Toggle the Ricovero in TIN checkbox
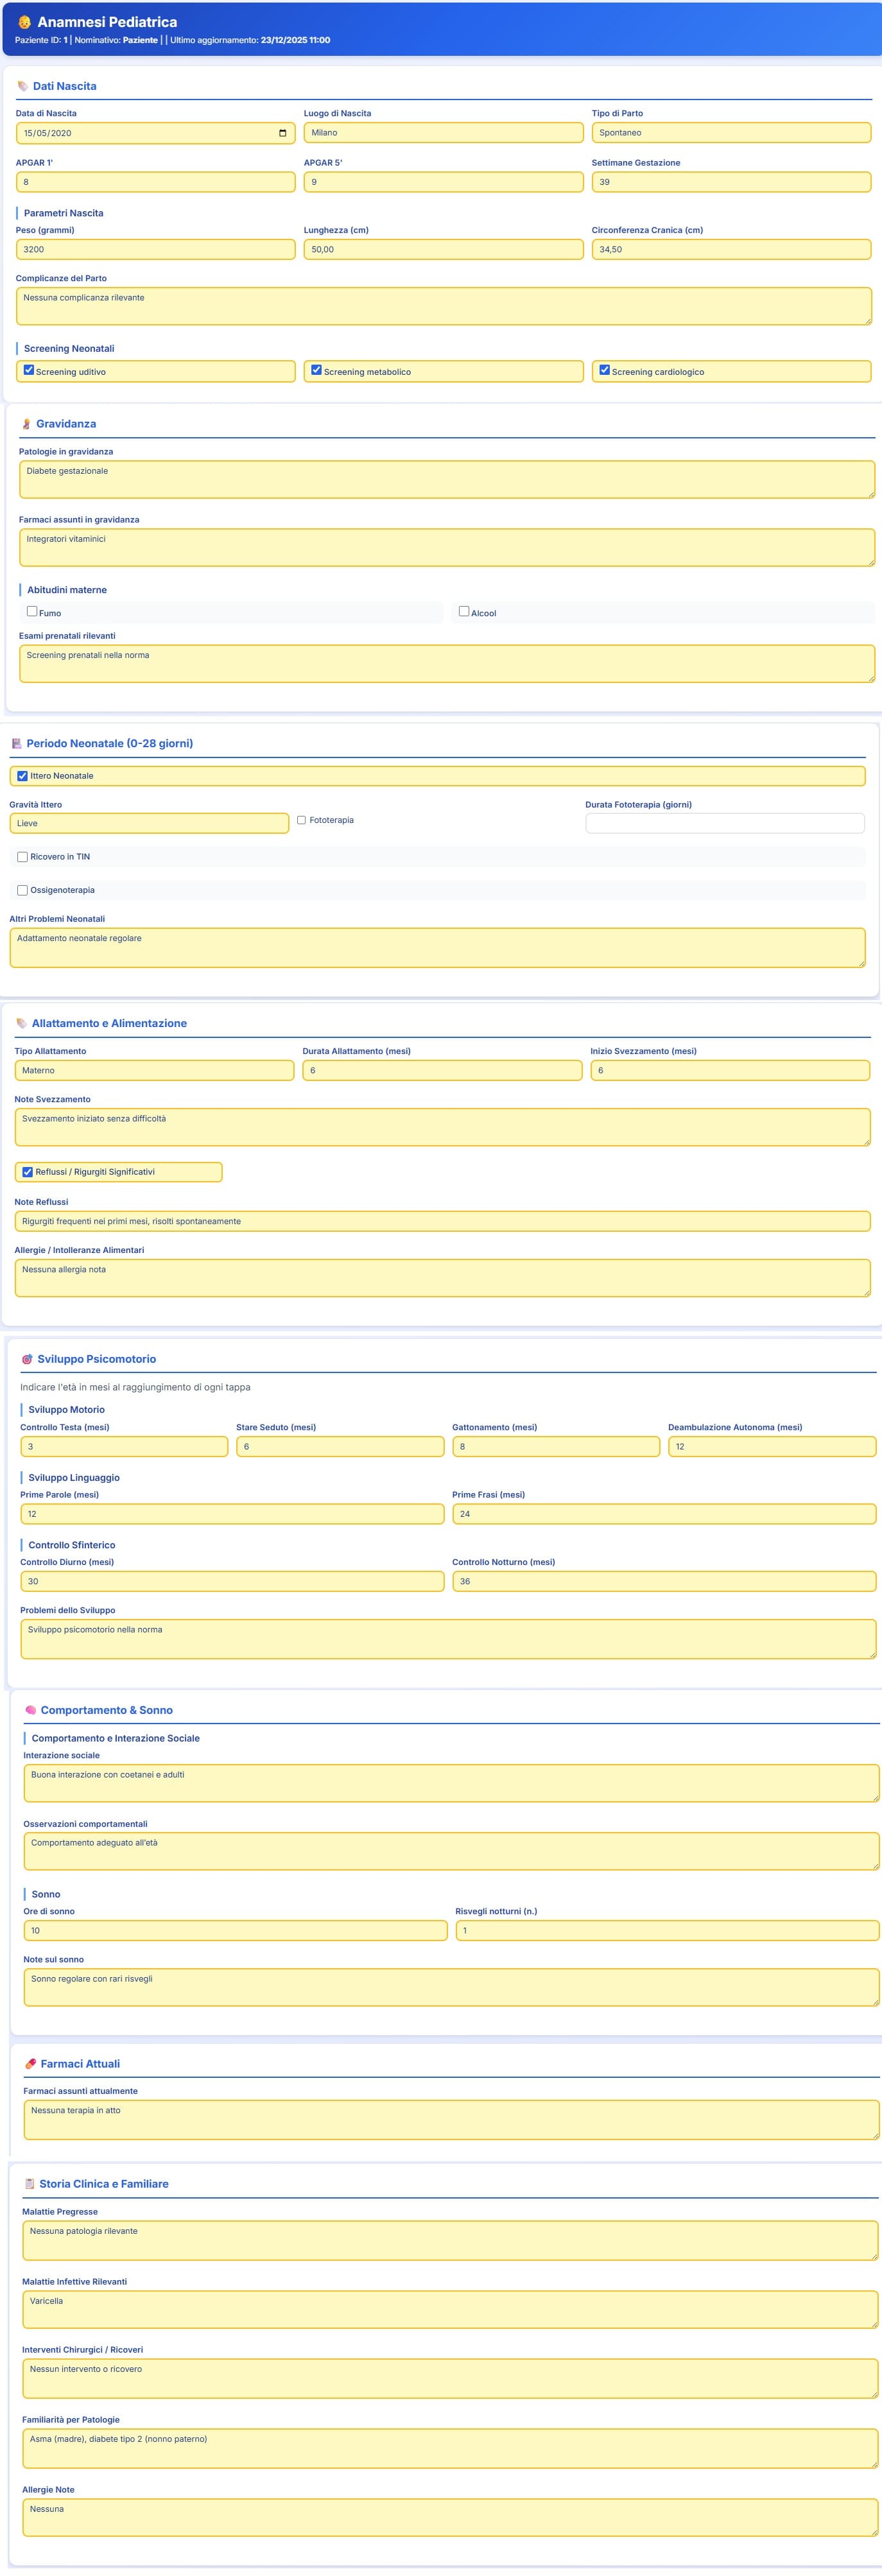Viewport: 882px width, 2576px height. tap(22, 857)
